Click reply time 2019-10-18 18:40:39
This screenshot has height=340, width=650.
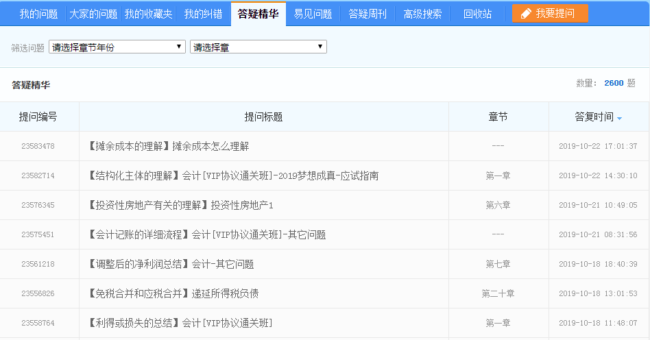coord(598,264)
